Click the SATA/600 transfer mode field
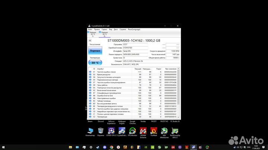 [135, 54]
